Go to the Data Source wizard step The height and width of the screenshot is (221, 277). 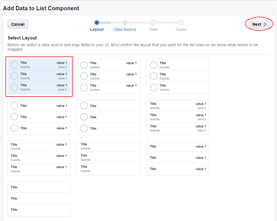pyautogui.click(x=125, y=29)
